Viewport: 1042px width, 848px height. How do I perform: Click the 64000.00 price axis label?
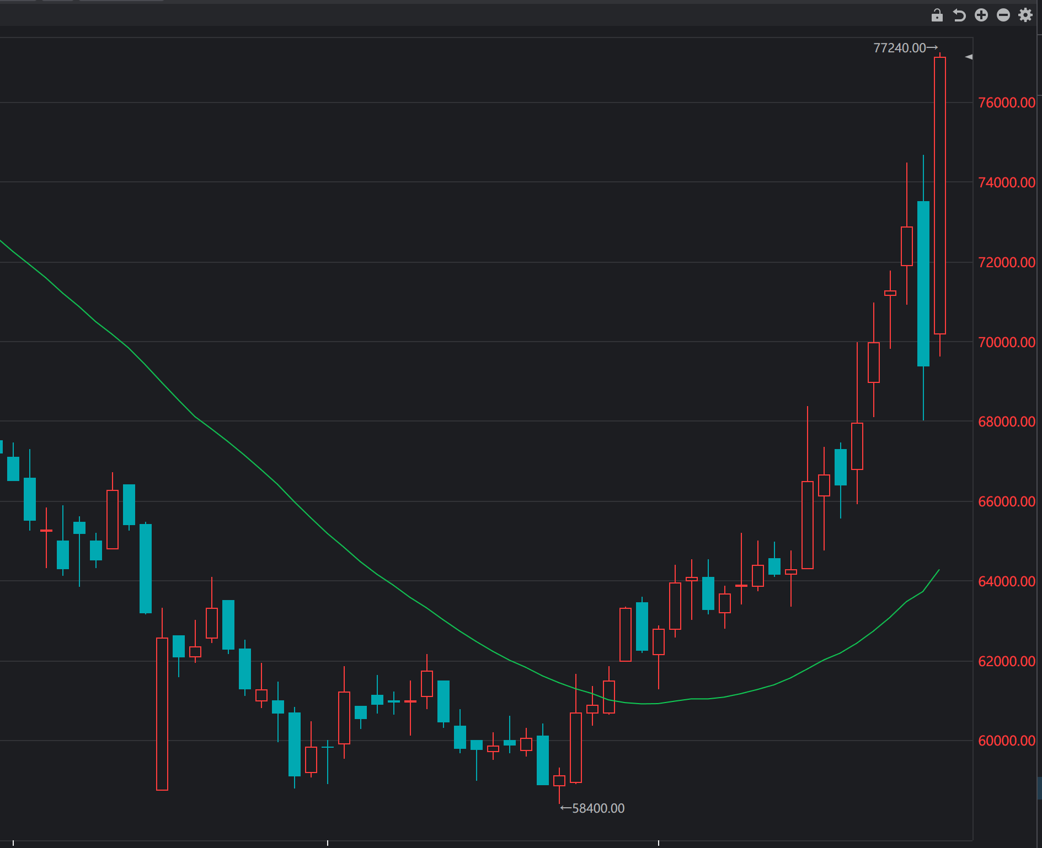tap(1007, 581)
